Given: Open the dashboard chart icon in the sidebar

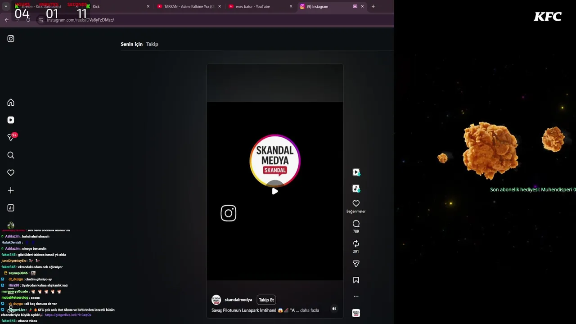Looking at the screenshot, I should 11,208.
